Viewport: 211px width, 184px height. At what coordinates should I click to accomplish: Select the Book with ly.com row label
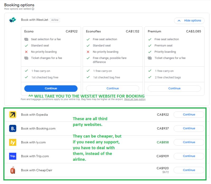click(x=33, y=142)
